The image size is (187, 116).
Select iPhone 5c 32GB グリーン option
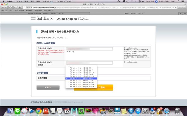click(81, 82)
